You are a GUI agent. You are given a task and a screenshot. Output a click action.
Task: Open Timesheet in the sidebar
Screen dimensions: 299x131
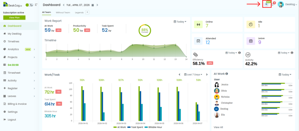pos(13,72)
